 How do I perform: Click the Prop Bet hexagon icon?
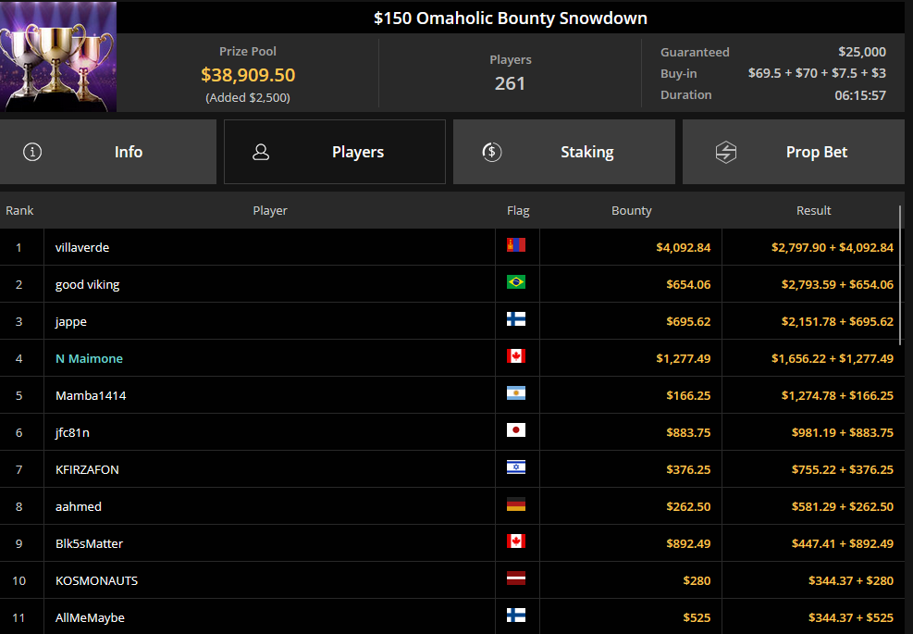point(725,152)
